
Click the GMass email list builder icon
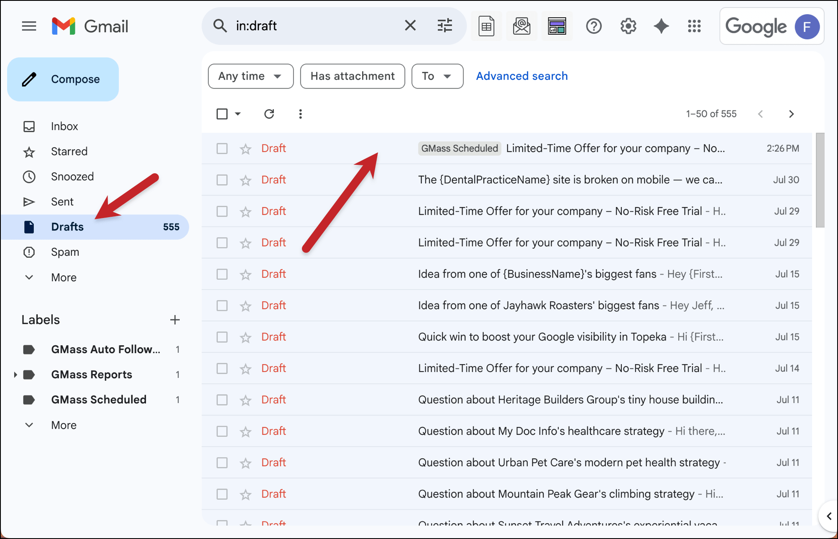coord(521,26)
